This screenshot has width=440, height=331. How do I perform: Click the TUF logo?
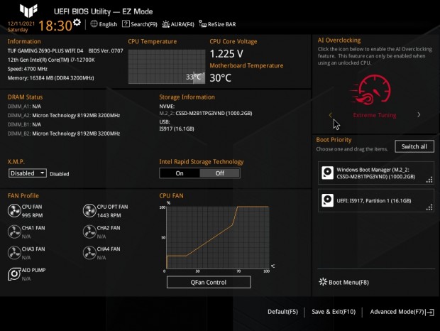click(28, 11)
